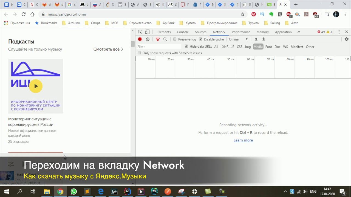Expand more DevTools tabs chevron

pos(299,32)
